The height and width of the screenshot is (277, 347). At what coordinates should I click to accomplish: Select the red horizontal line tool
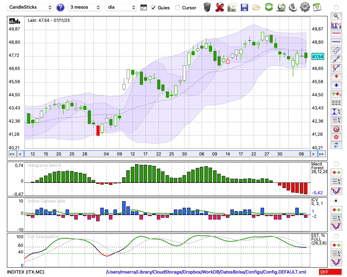click(336, 34)
